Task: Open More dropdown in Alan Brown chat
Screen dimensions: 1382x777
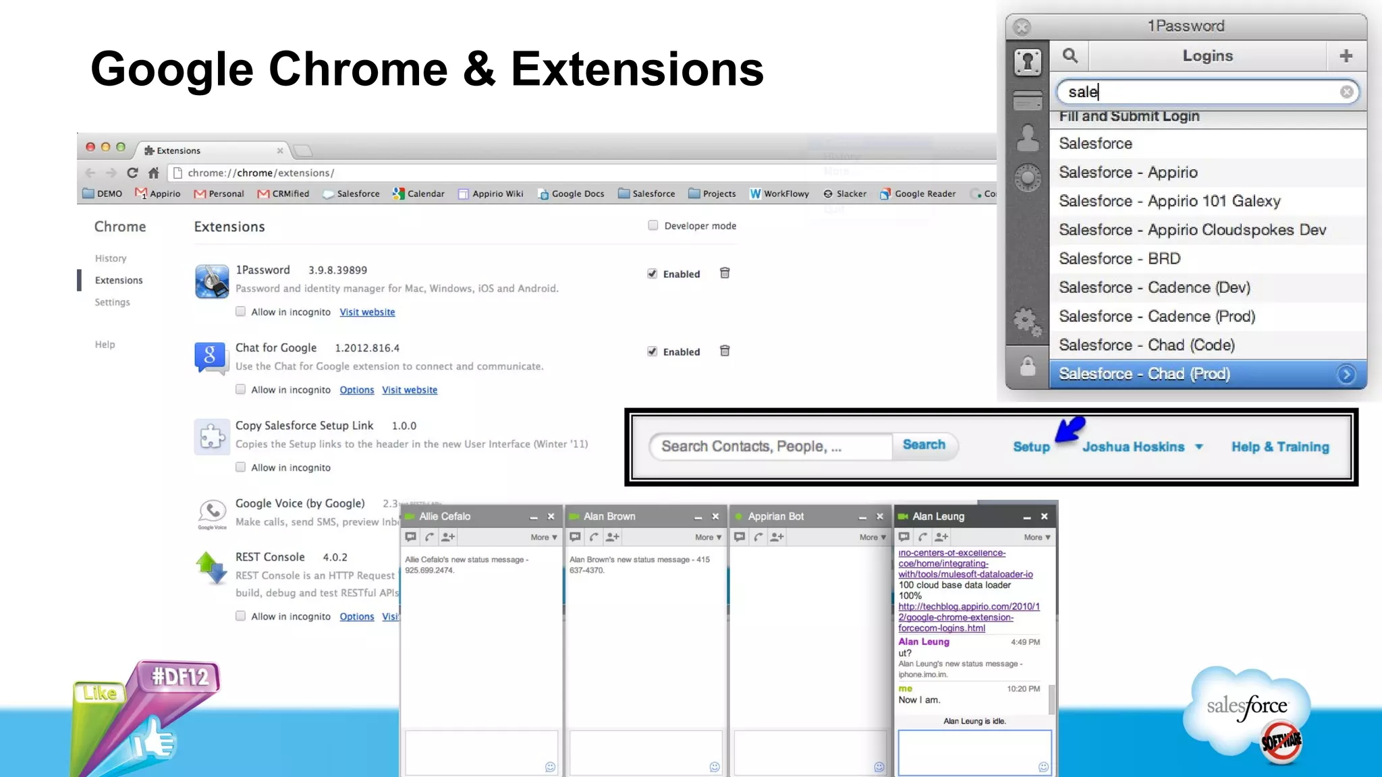Action: pyautogui.click(x=709, y=538)
